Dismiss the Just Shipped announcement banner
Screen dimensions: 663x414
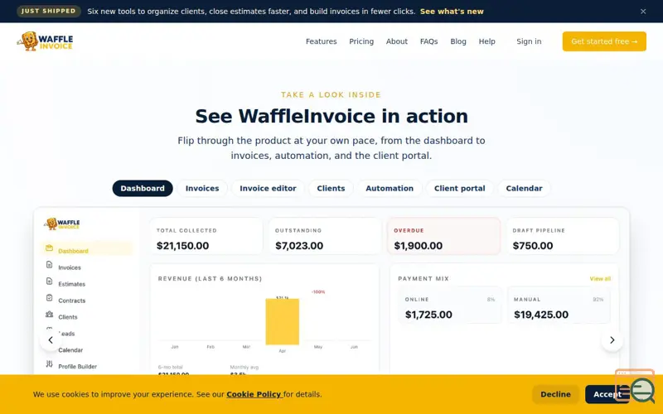(643, 12)
